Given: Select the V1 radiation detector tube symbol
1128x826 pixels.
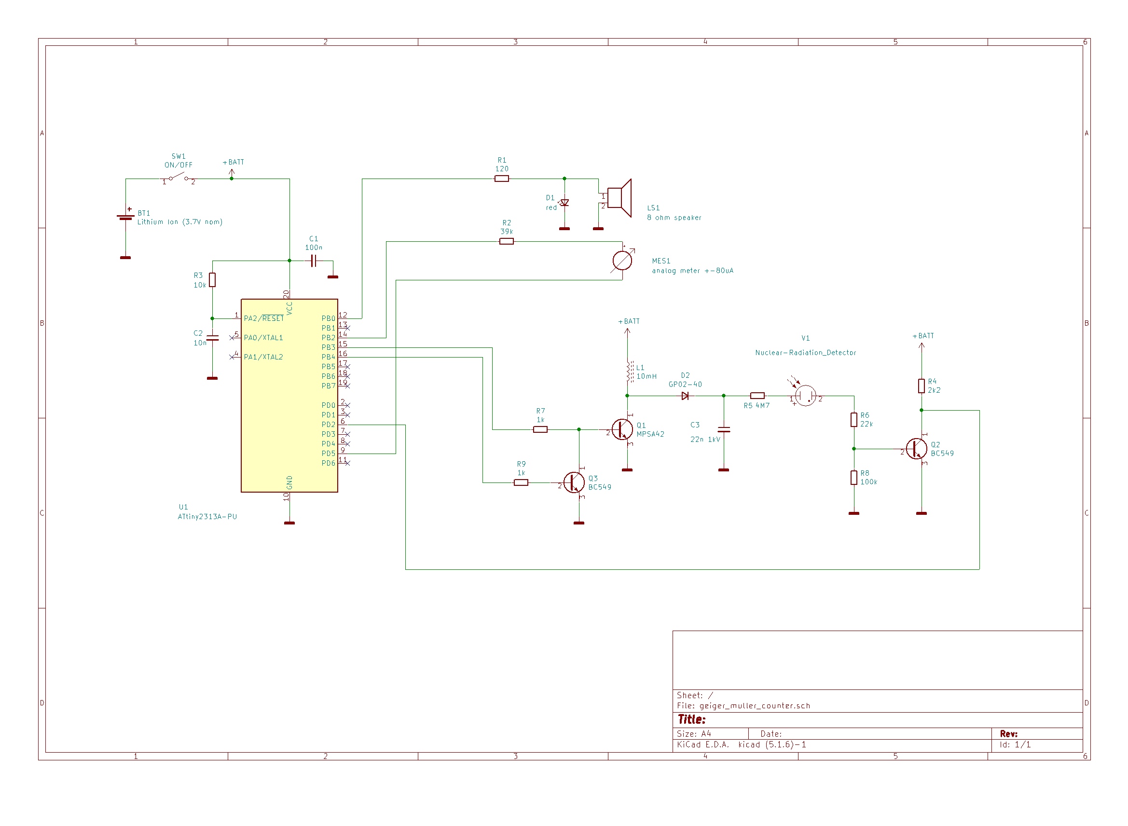Looking at the screenshot, I should click(805, 396).
